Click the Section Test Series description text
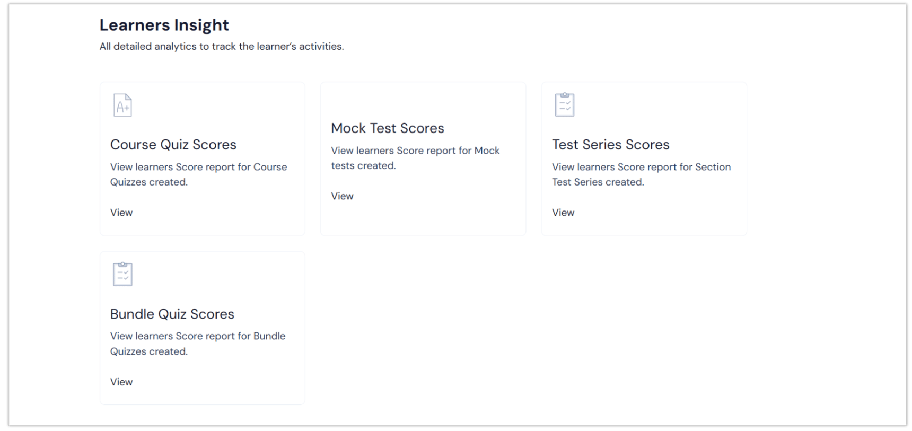The height and width of the screenshot is (431, 912). 641,174
